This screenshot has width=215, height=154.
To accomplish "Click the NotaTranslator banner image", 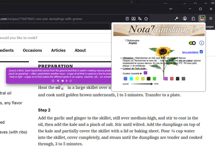I will pos(159,30).
